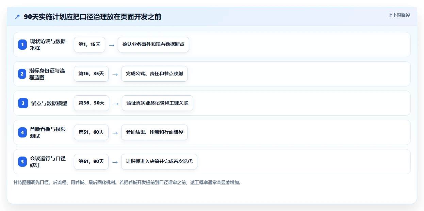The width and height of the screenshot is (424, 211).
Task: Open the 验证结果、诊断和行动路径 outcome chip
Action: (154, 132)
